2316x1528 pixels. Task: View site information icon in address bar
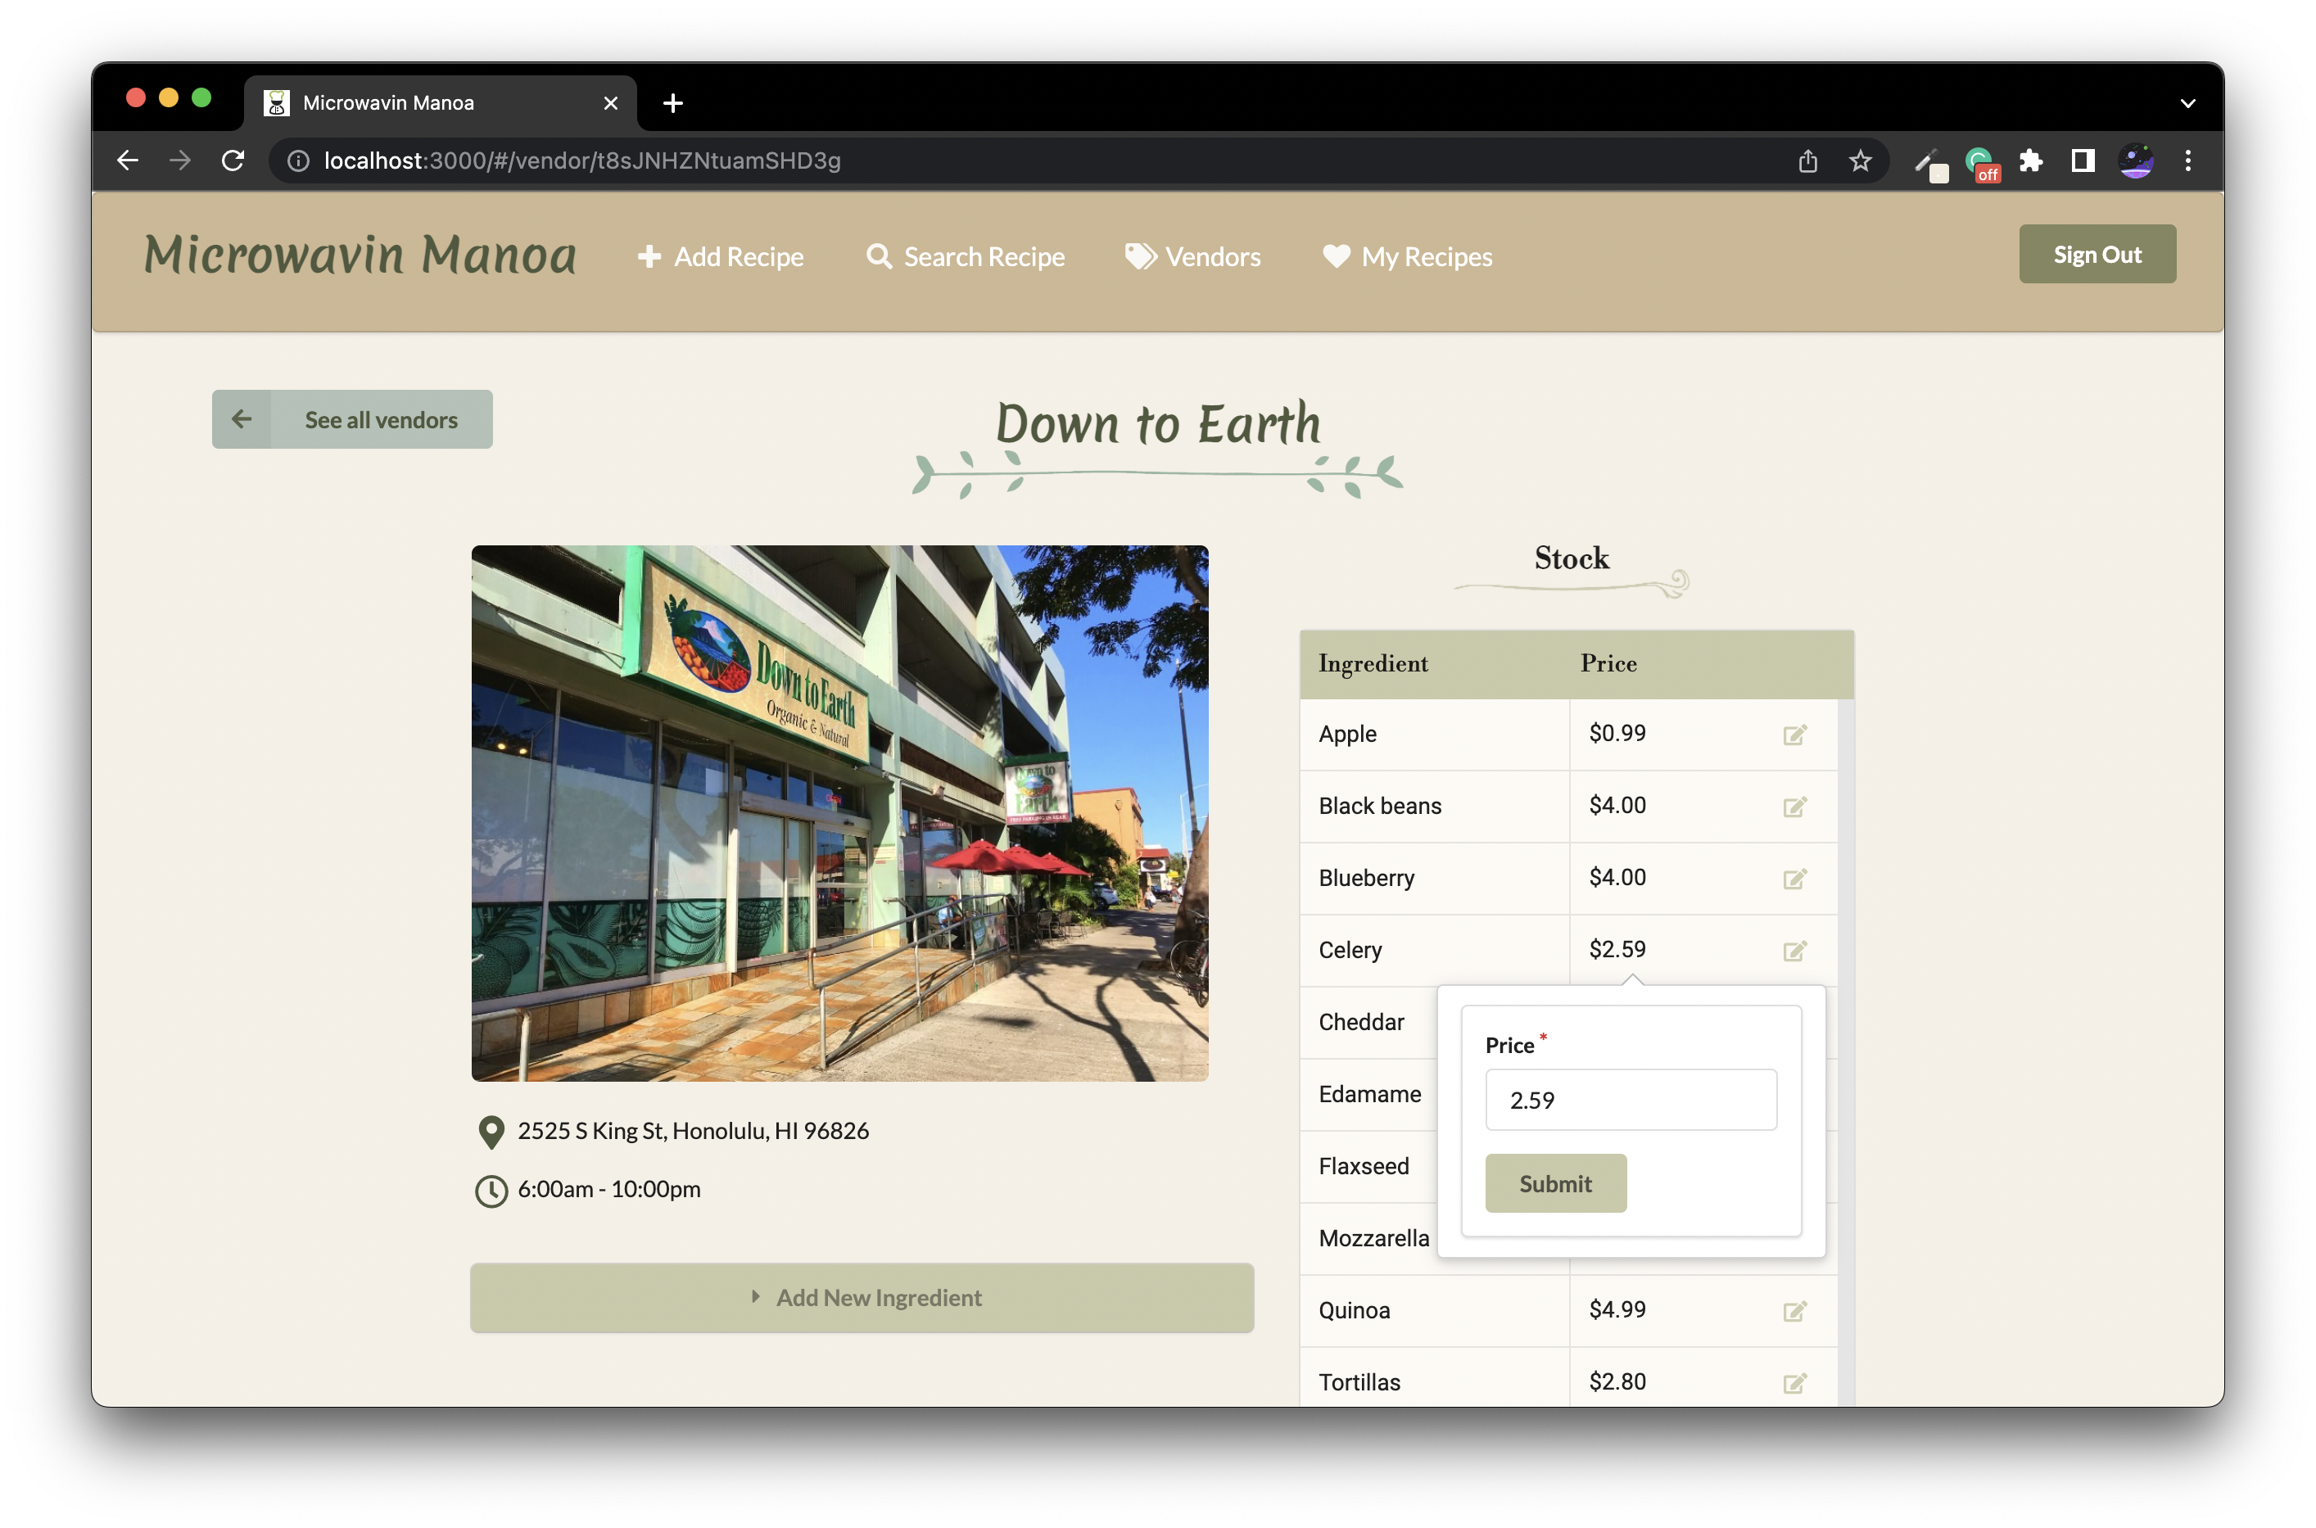coord(299,160)
